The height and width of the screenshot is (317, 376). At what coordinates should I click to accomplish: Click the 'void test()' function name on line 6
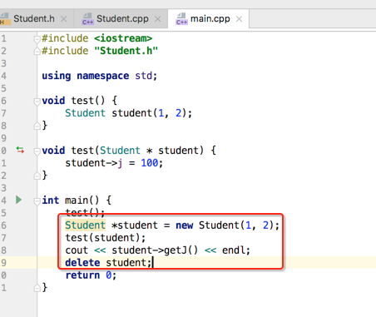coord(88,101)
